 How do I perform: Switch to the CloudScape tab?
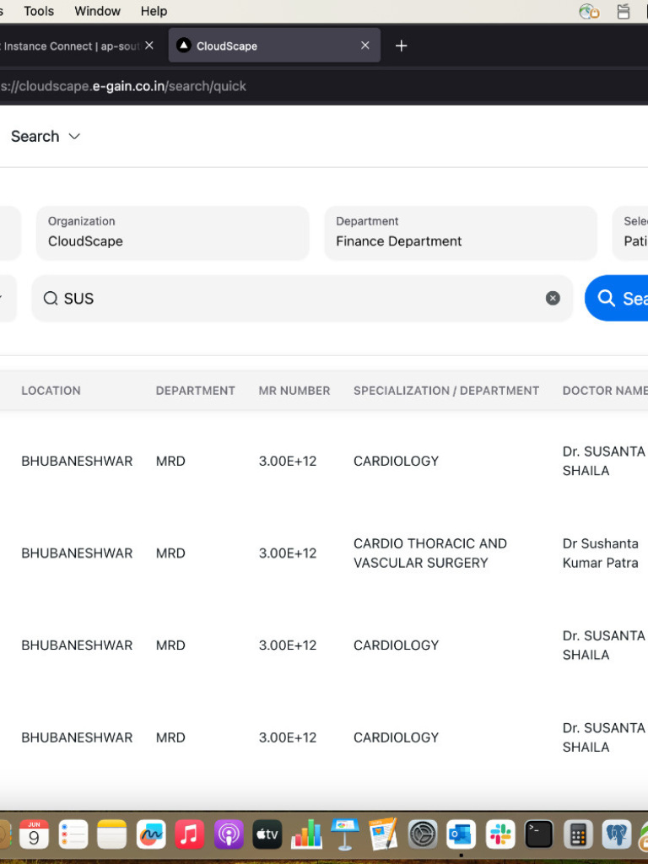coord(274,46)
